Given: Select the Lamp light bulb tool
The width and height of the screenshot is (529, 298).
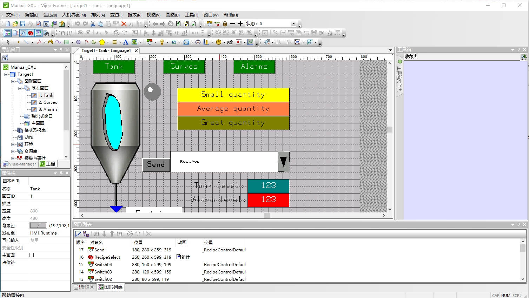Looking at the screenshot, I should pyautogui.click(x=162, y=42).
